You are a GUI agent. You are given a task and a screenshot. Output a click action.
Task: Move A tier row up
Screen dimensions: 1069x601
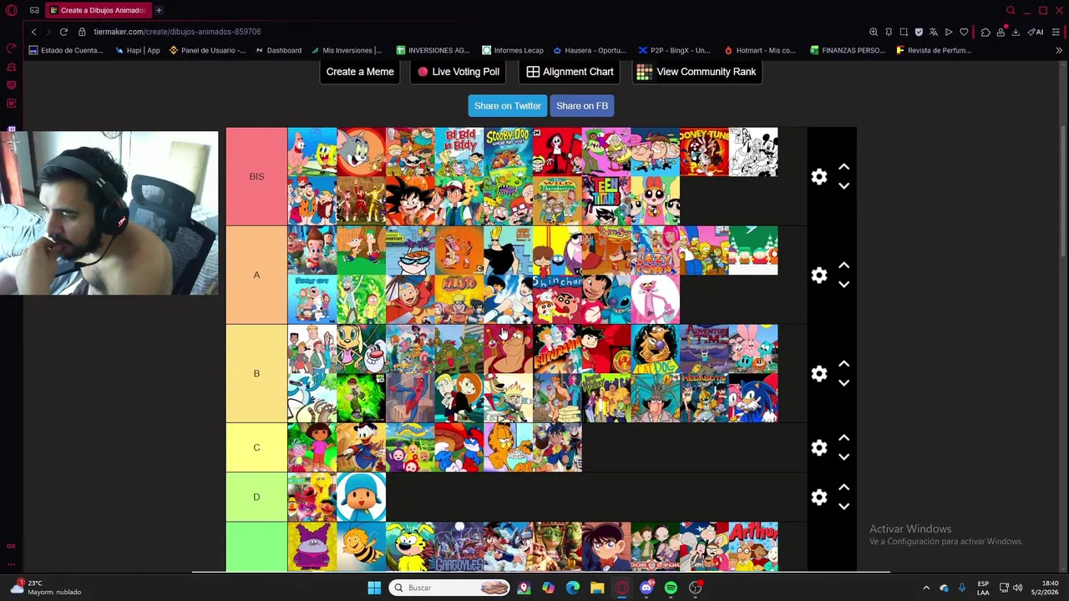[x=844, y=265]
